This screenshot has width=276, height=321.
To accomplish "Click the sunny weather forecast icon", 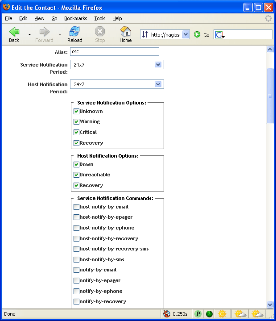I will point(222,313).
